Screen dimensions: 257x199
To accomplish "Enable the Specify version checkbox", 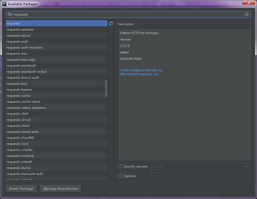I will click(x=120, y=166).
